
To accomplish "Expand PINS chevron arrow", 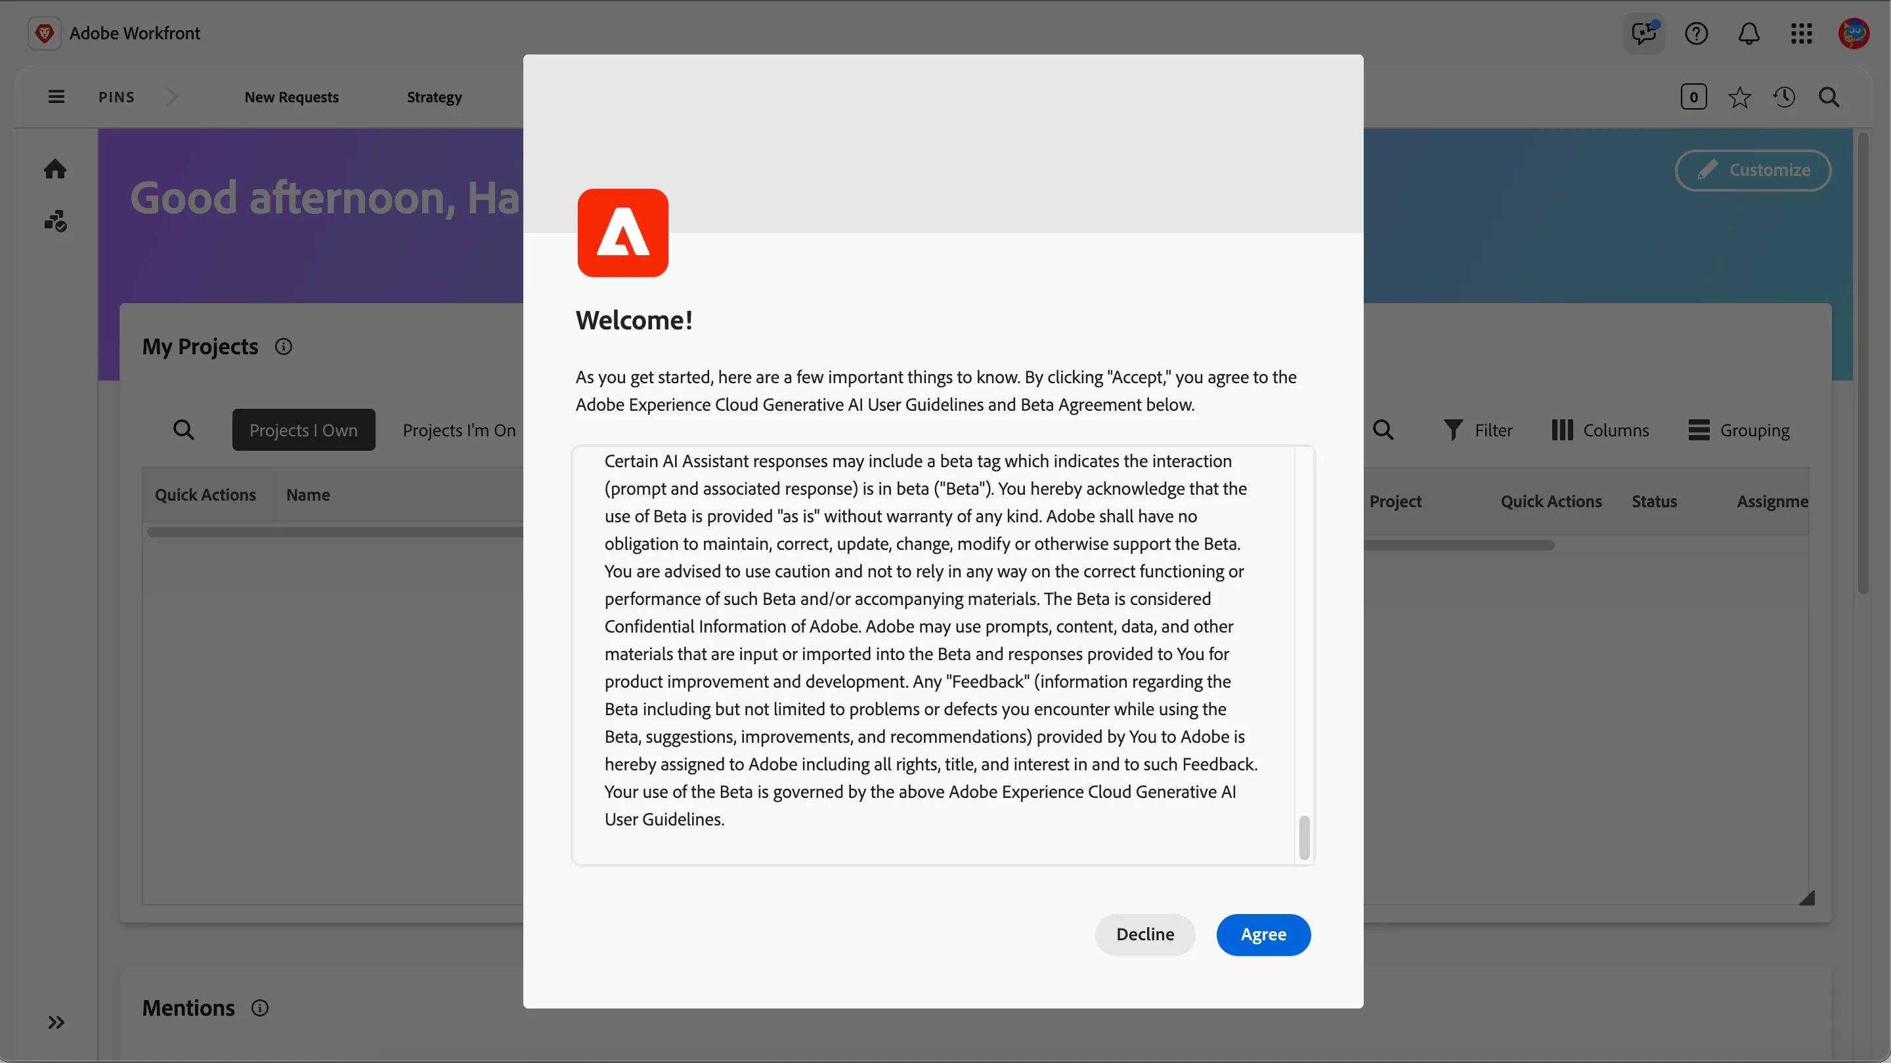I will [172, 97].
